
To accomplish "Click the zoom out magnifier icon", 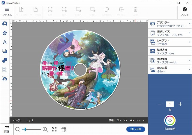I will point(18,129).
